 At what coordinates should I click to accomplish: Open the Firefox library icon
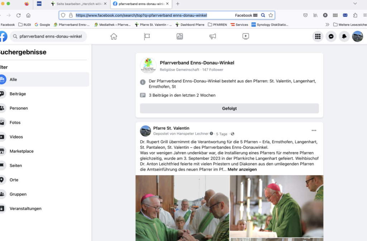[x=315, y=15]
